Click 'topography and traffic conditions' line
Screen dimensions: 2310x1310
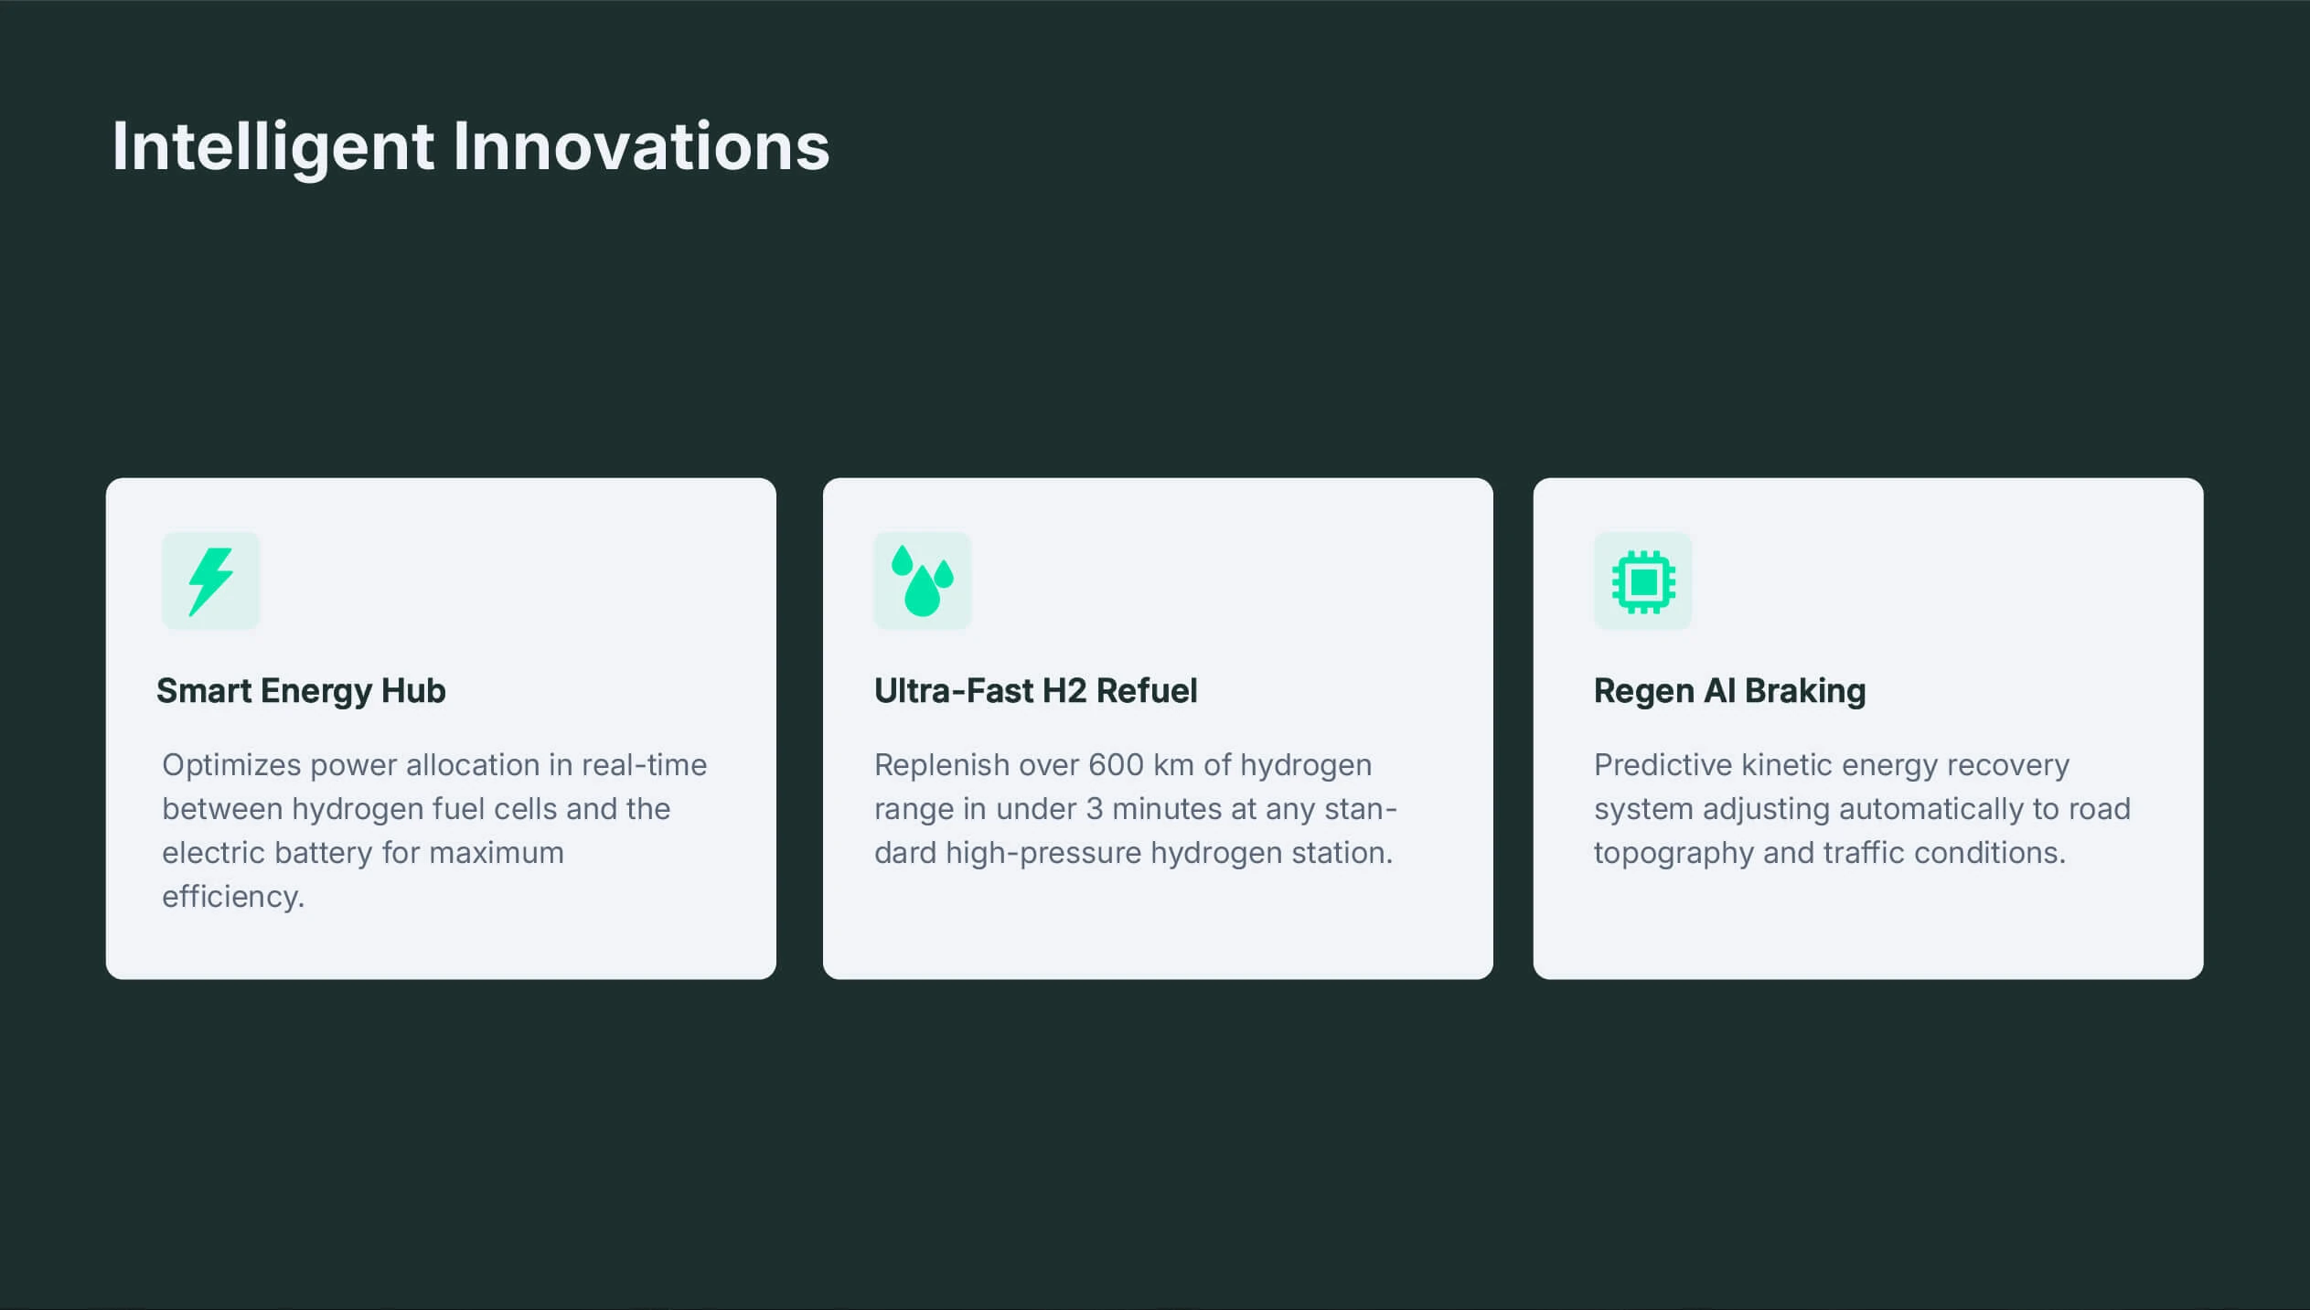click(1830, 853)
